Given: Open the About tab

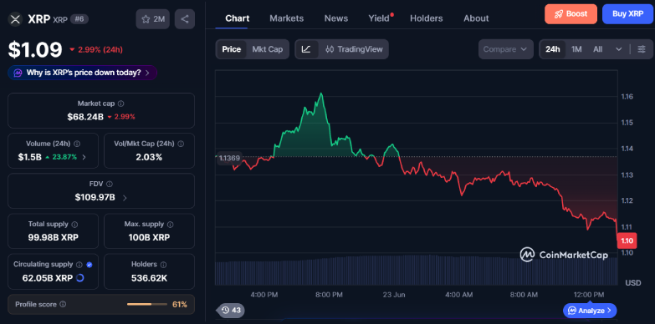Looking at the screenshot, I should (476, 18).
